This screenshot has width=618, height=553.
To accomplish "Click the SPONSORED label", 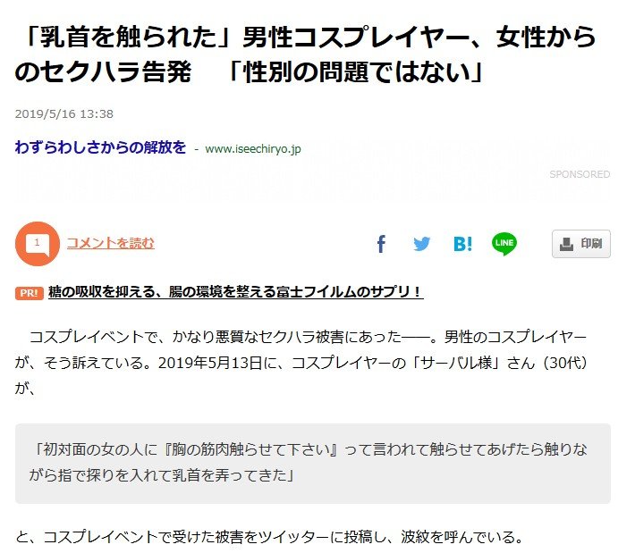I will click(x=580, y=174).
